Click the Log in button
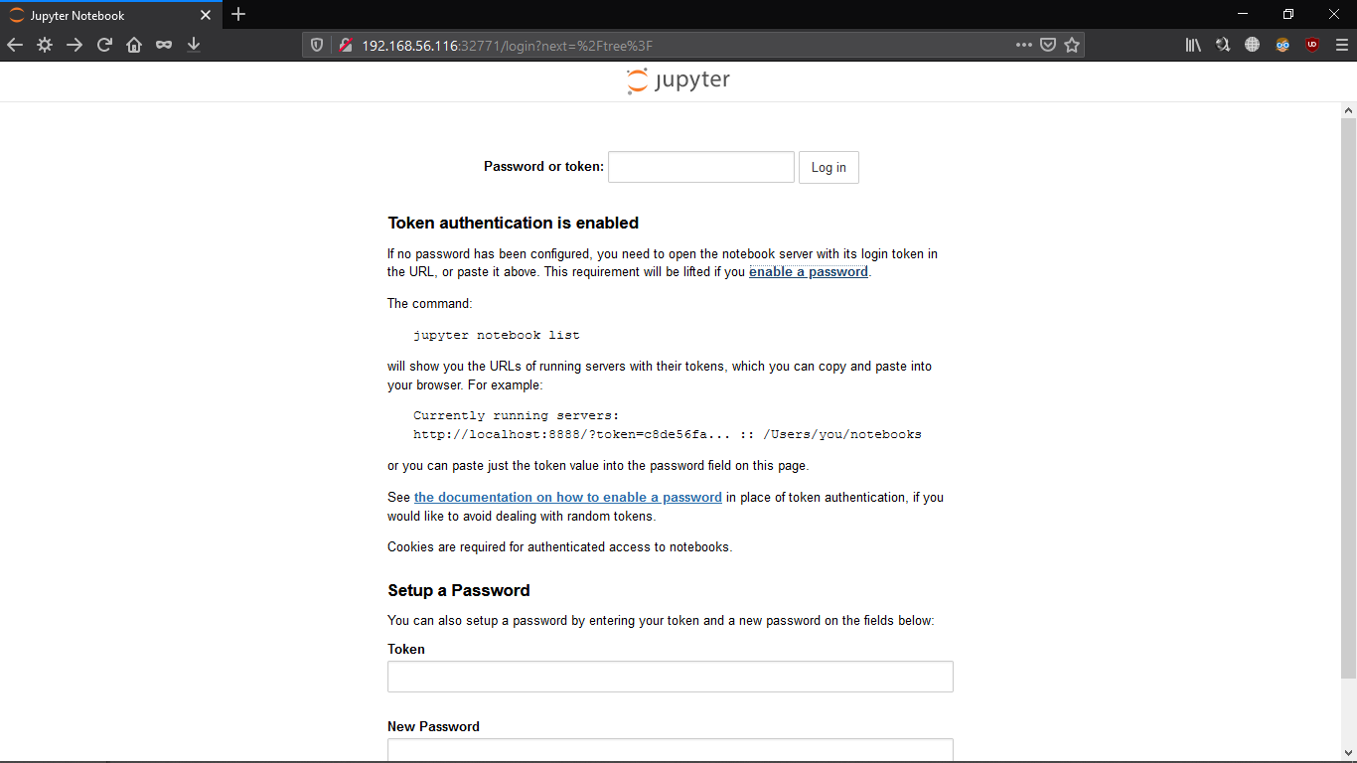Image resolution: width=1357 pixels, height=763 pixels. (x=829, y=167)
